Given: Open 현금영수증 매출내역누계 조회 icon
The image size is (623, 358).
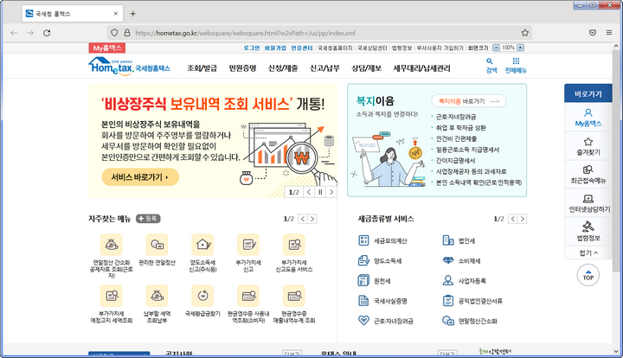Looking at the screenshot, I should click(294, 296).
